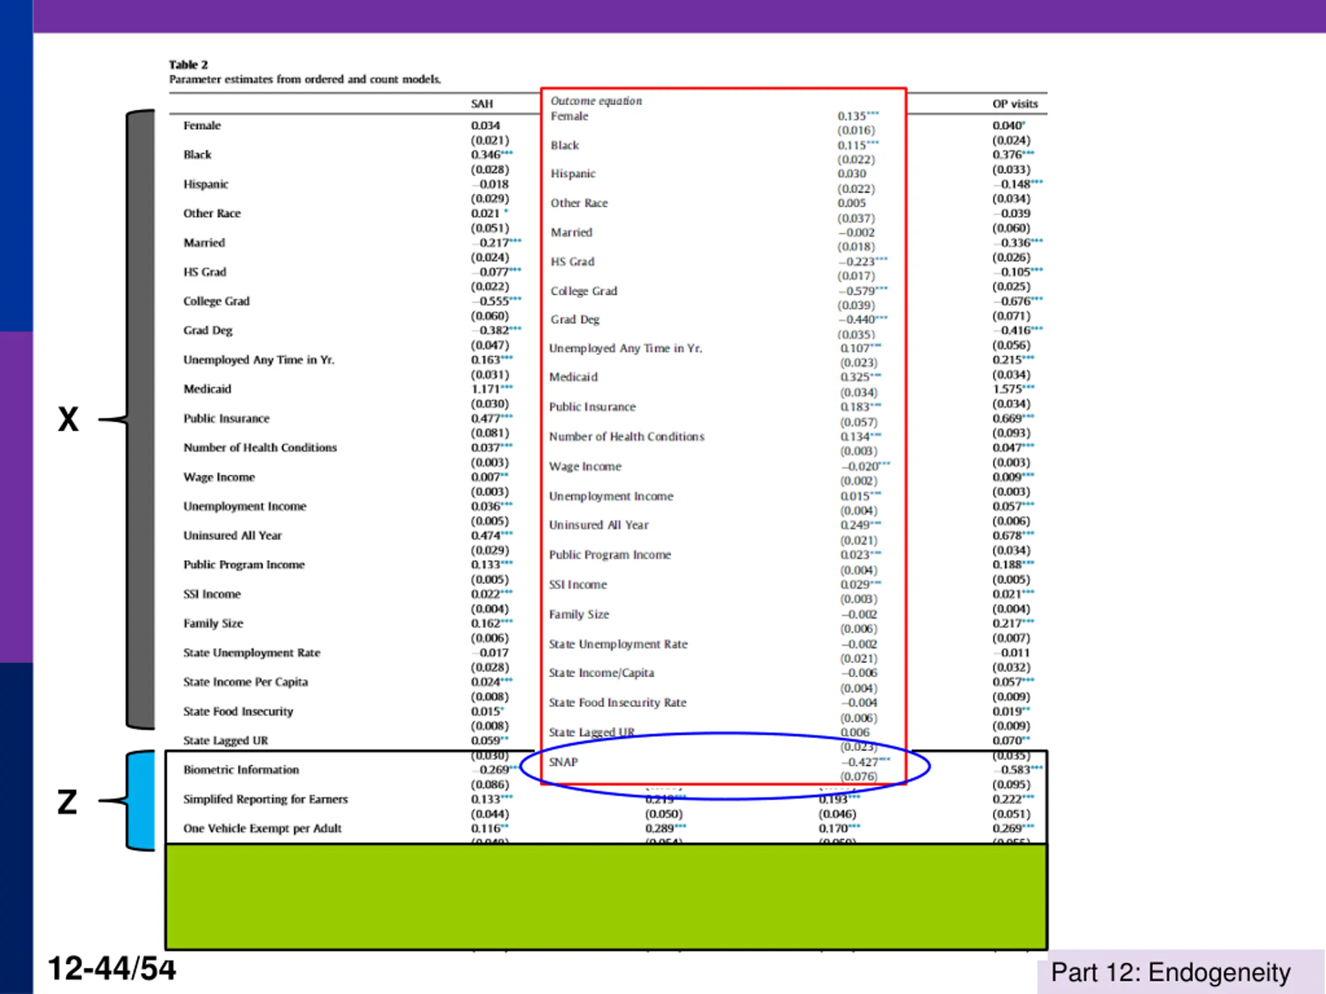Click the large Z label

click(x=67, y=801)
